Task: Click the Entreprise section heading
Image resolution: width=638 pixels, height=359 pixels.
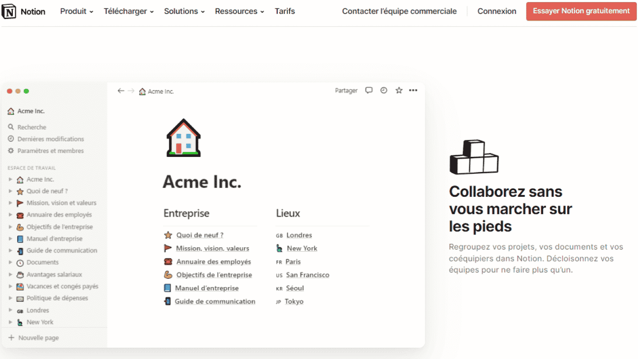Action: [x=187, y=213]
